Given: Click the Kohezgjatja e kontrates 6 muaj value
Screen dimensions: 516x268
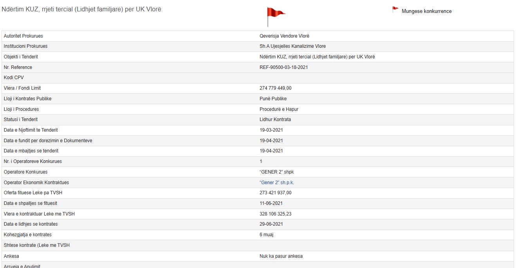Looking at the screenshot, I should pyautogui.click(x=266, y=235).
